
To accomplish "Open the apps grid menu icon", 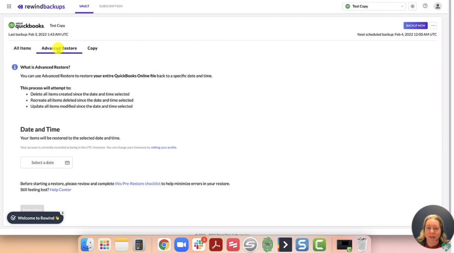I will [x=9, y=6].
